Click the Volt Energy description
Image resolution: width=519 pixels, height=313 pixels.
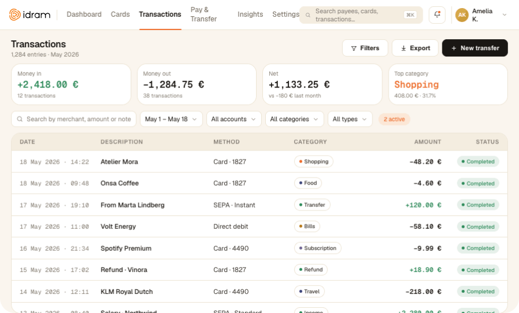[118, 227]
